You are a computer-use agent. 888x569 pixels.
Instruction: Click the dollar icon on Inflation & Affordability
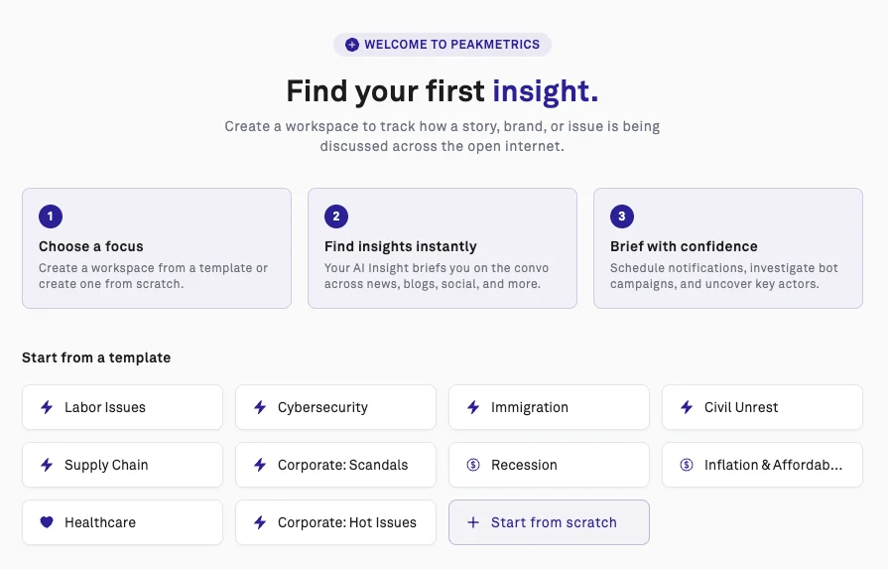(x=687, y=465)
